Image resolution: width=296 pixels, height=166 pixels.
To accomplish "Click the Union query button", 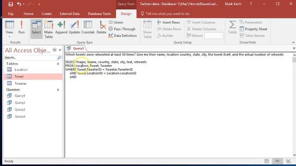I will (x=116, y=22).
